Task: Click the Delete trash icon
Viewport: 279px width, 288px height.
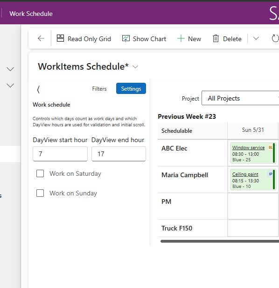Action: tap(216, 38)
